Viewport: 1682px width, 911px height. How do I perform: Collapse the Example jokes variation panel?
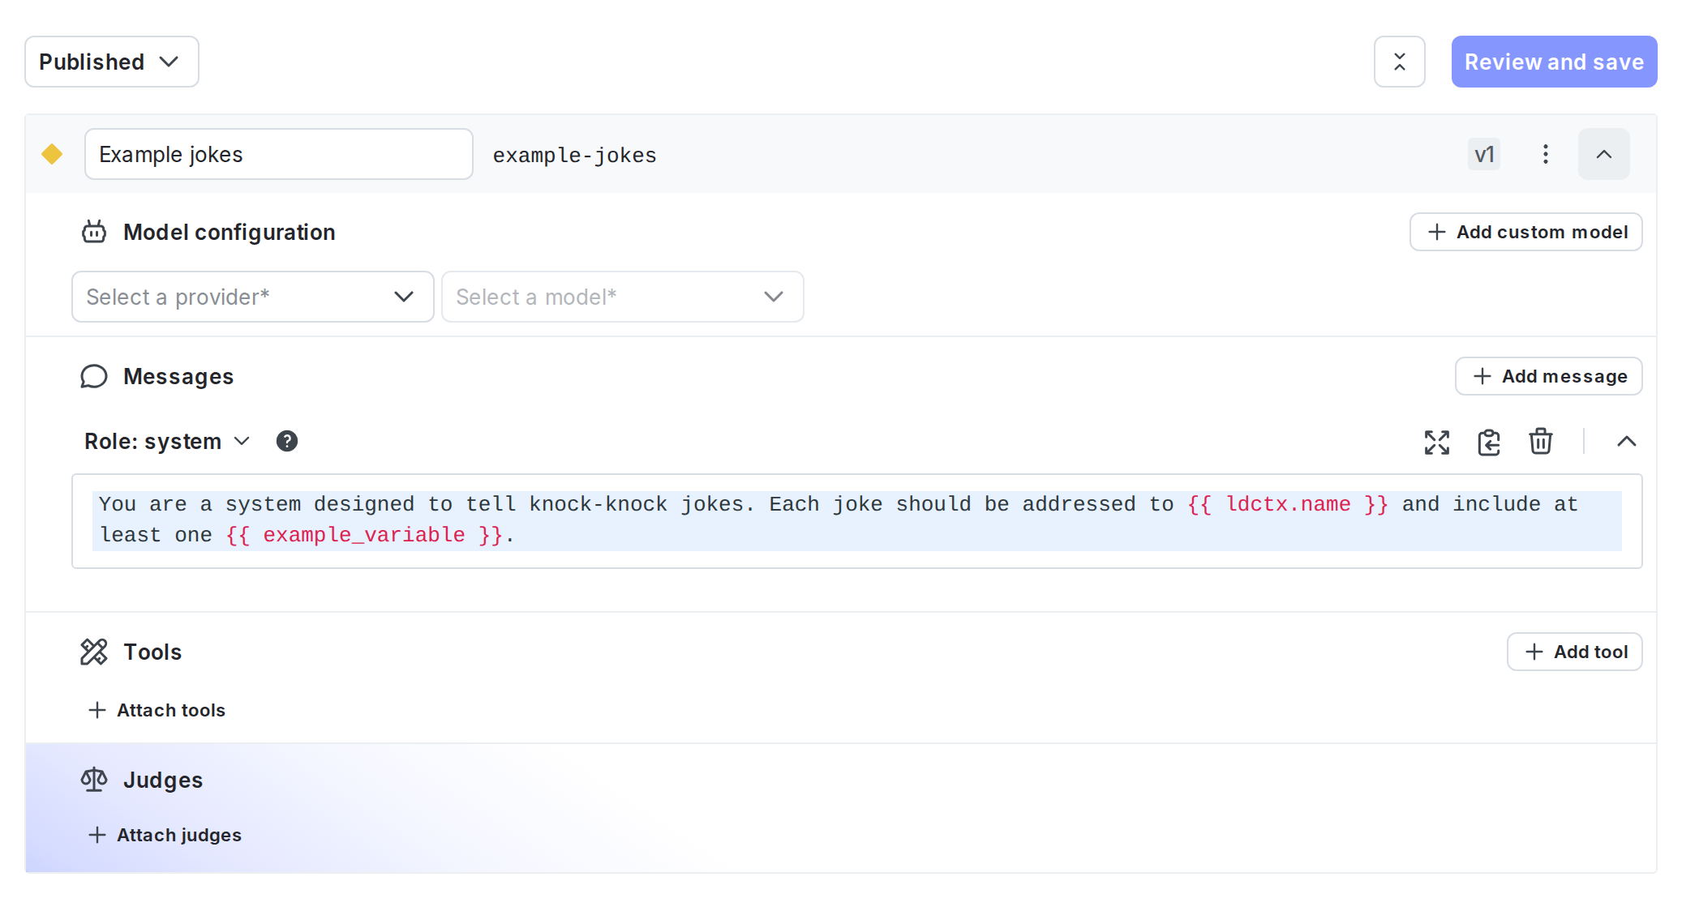[x=1603, y=154]
